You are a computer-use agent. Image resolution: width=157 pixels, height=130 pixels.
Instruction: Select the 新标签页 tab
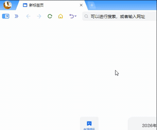tap(52, 5)
